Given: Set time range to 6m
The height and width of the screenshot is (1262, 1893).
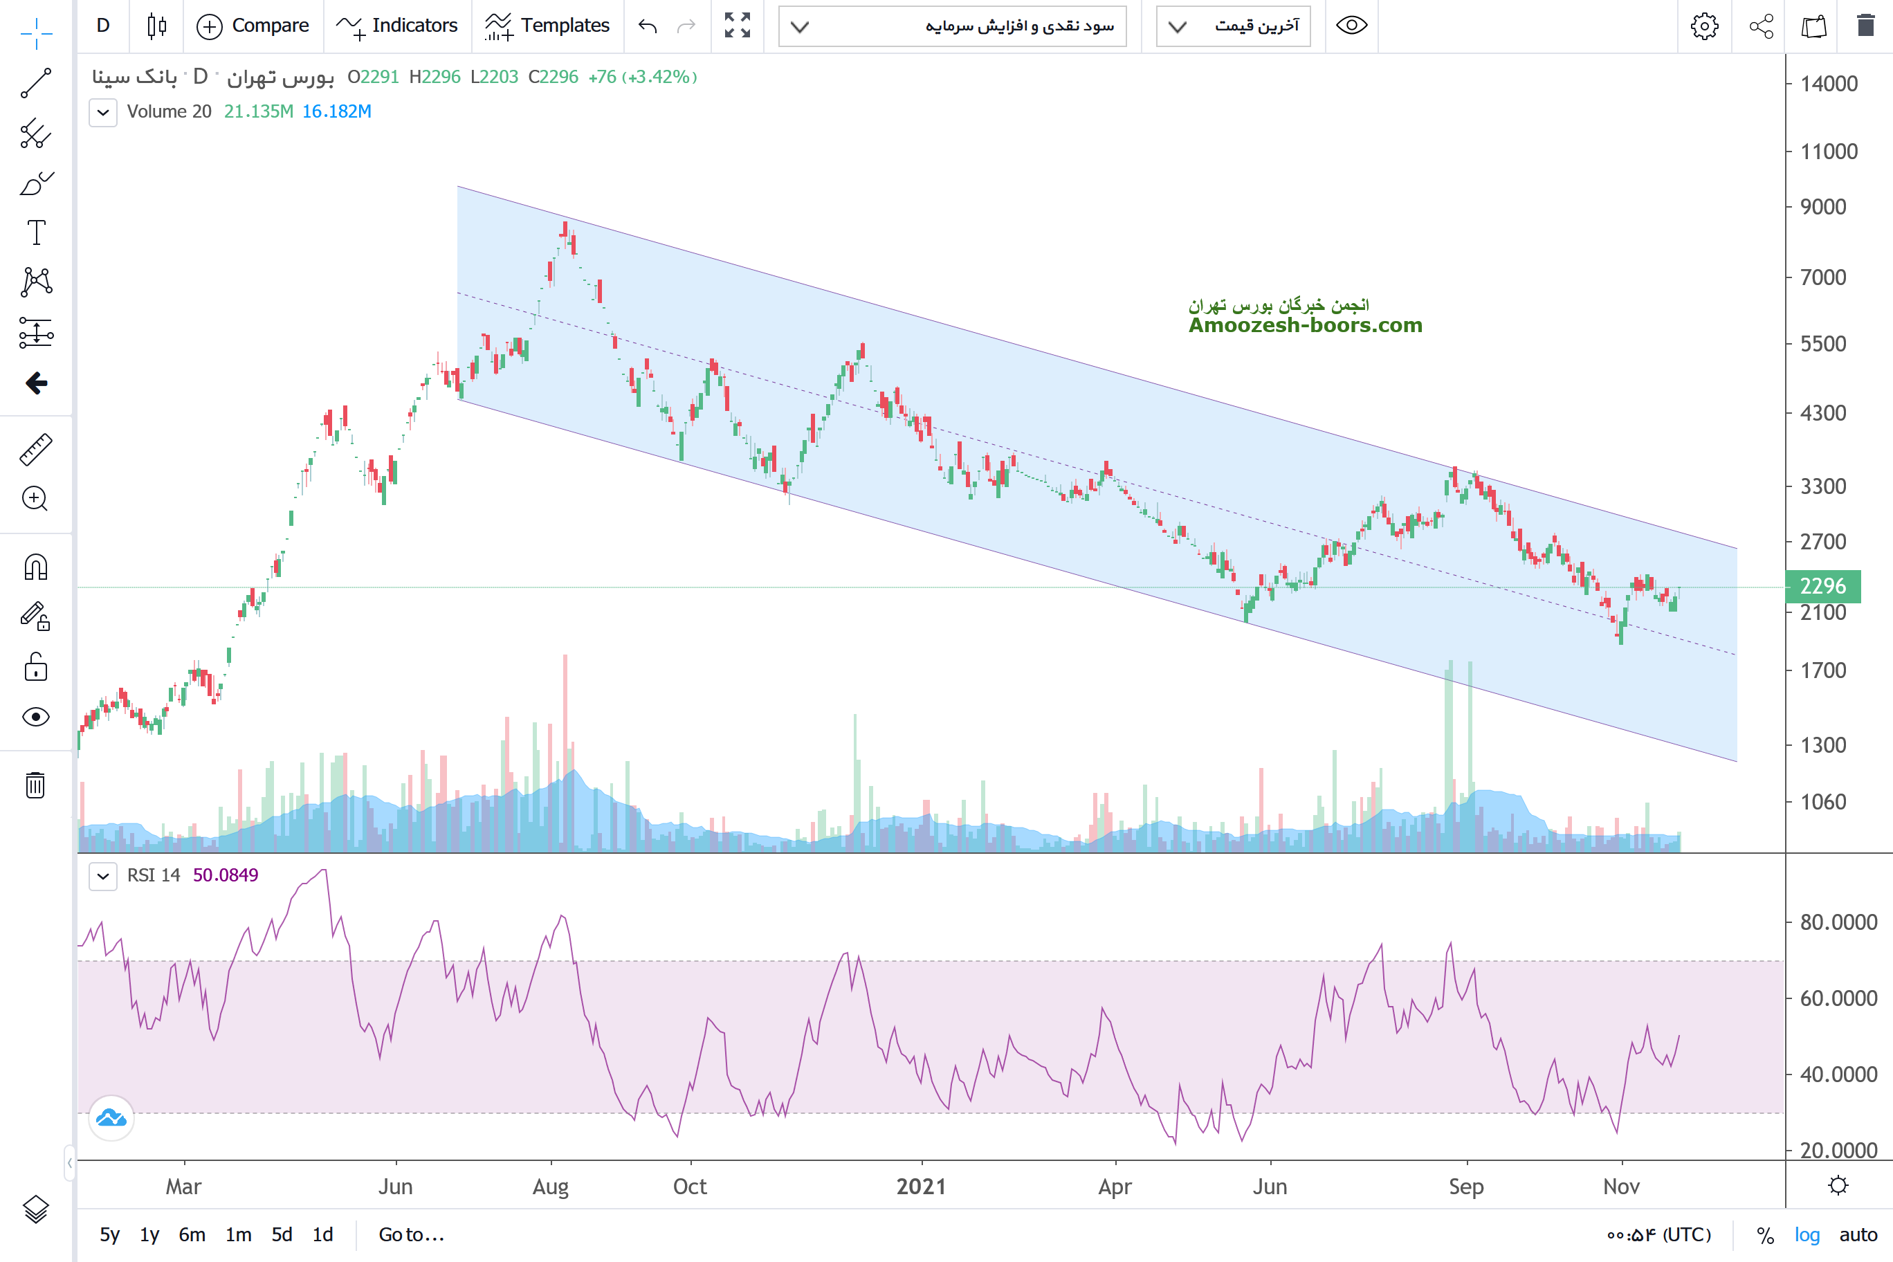Looking at the screenshot, I should (192, 1234).
